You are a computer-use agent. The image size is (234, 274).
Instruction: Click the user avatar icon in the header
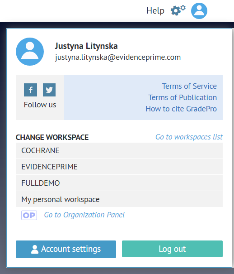[x=199, y=11]
